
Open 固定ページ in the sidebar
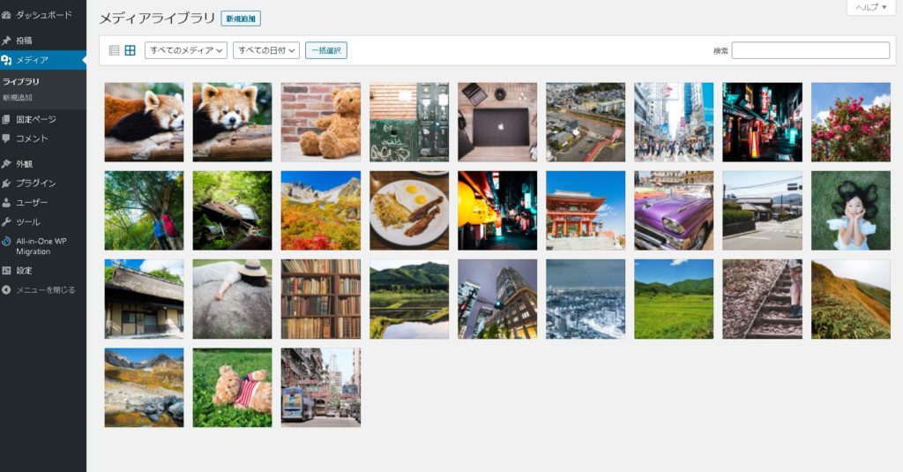35,119
